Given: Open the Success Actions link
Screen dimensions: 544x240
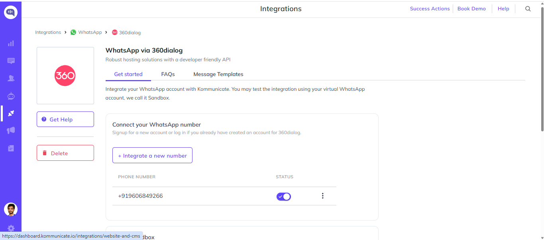Looking at the screenshot, I should click(x=430, y=9).
